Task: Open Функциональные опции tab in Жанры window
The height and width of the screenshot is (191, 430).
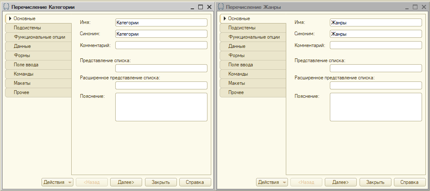Action: tap(253, 37)
